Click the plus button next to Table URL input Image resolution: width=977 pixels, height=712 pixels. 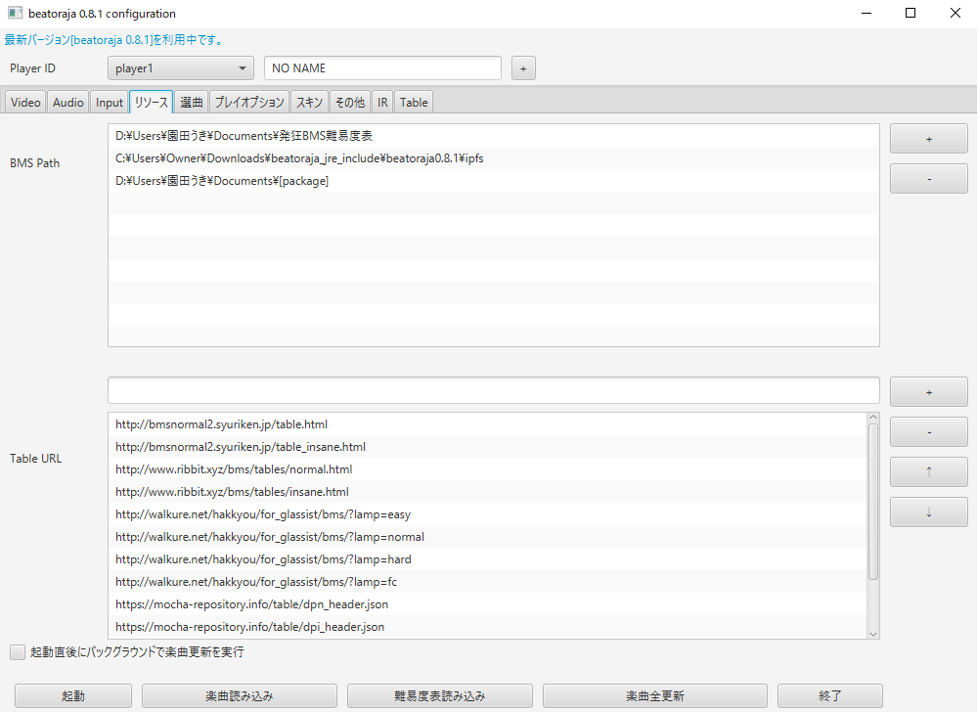(x=928, y=392)
